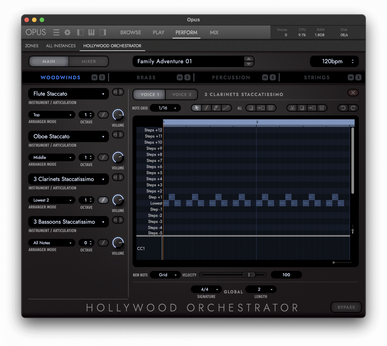Change the global Signature from 4/4
The height and width of the screenshot is (346, 387).
(x=206, y=289)
